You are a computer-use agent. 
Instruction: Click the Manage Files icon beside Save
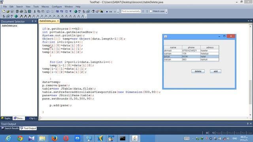click(17, 11)
